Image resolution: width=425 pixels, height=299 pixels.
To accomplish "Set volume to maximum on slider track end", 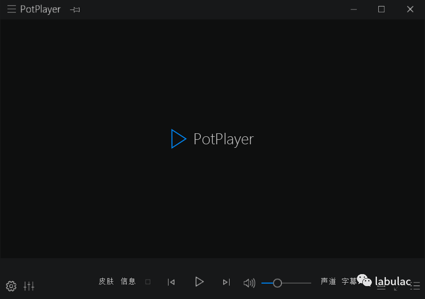I will point(310,283).
